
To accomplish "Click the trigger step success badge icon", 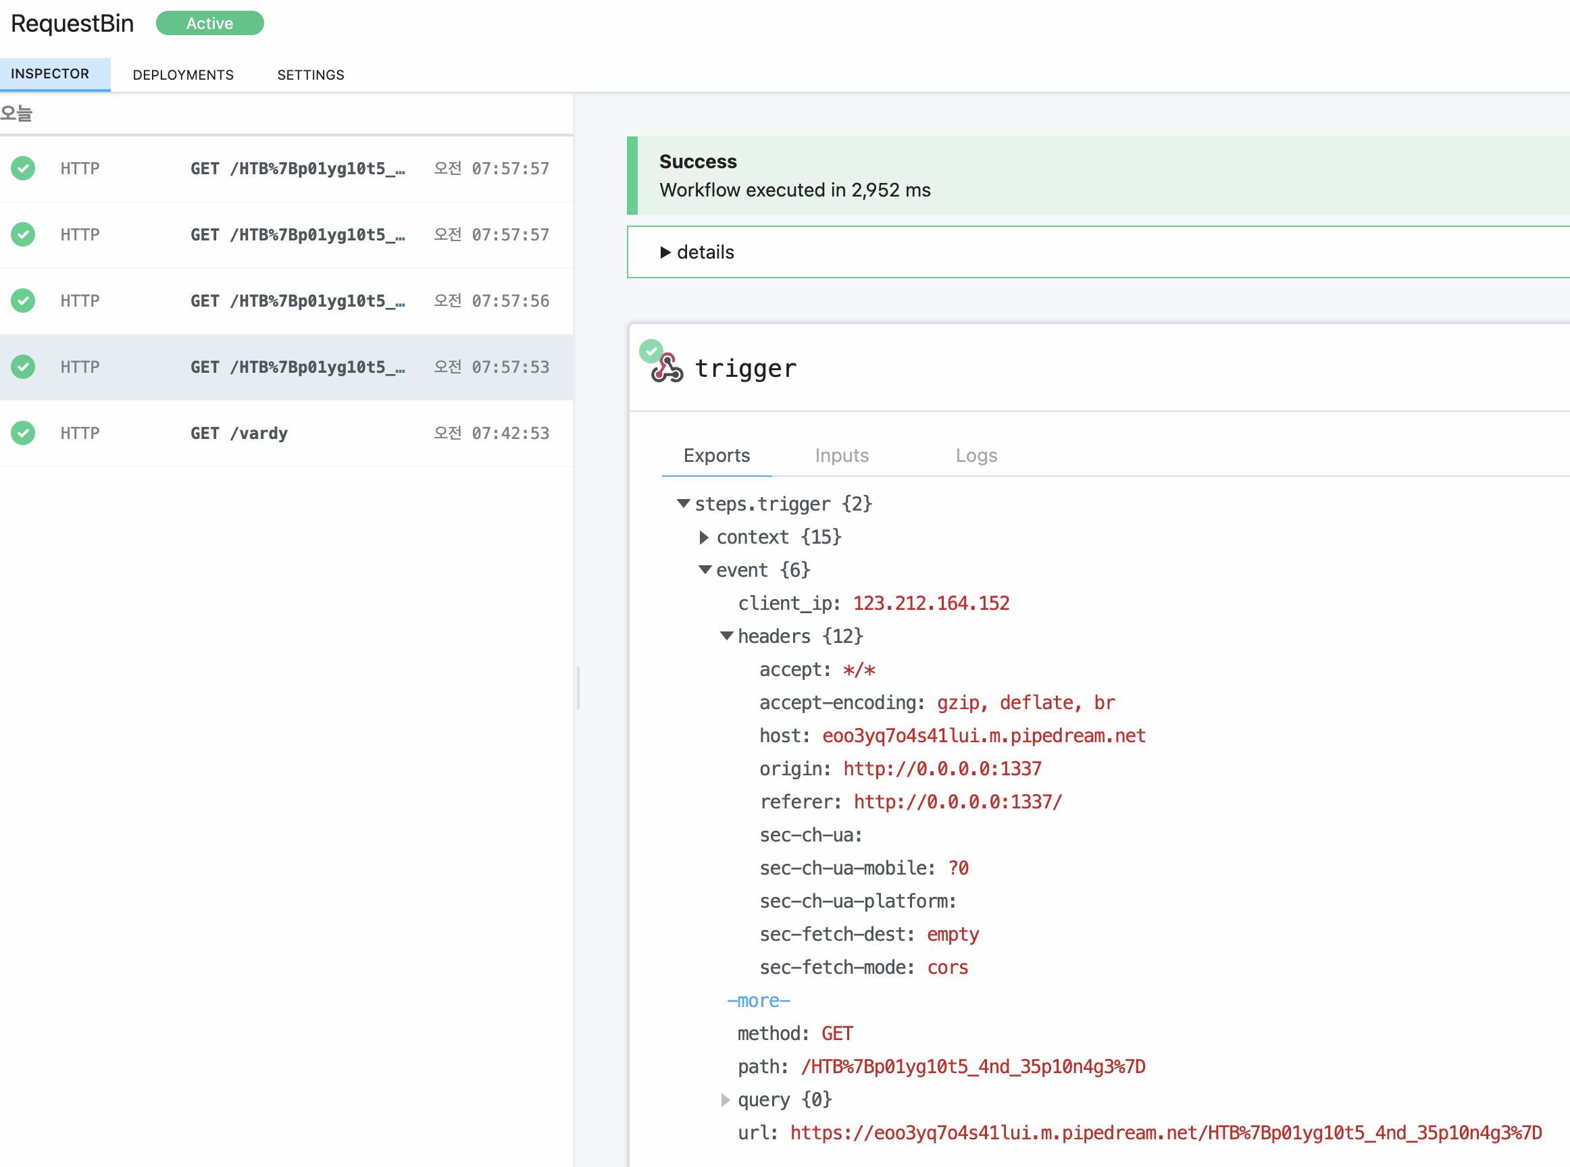I will pyautogui.click(x=650, y=351).
